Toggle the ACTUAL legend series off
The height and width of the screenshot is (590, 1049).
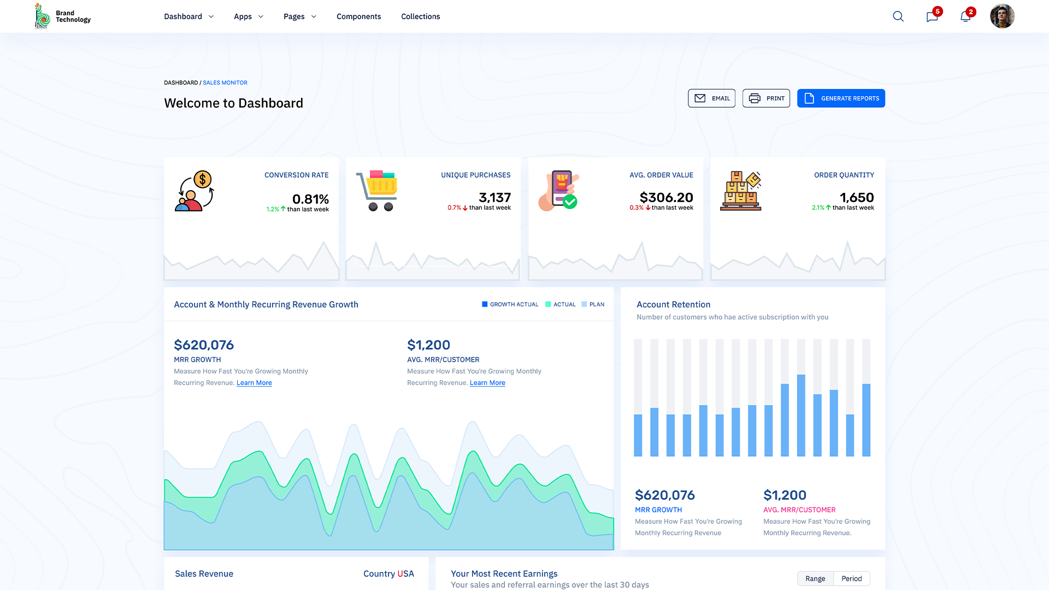click(560, 304)
